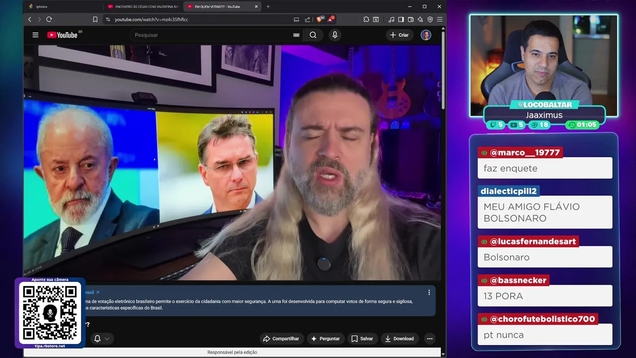Image resolution: width=636 pixels, height=358 pixels.
Task: Click the QR code on overlay
Action: [x=50, y=313]
